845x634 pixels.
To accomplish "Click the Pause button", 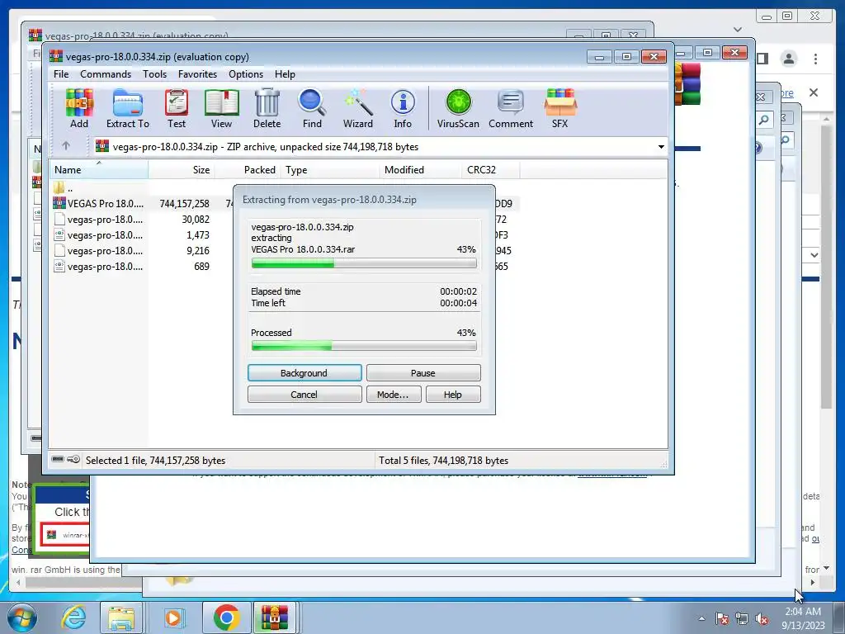I will click(423, 373).
